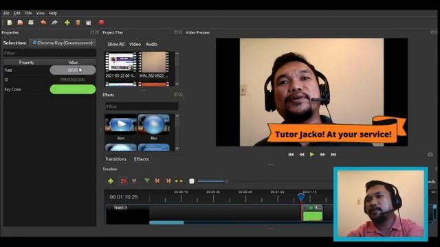Open the Edit menu
This screenshot has width=440, height=247.
pos(17,13)
